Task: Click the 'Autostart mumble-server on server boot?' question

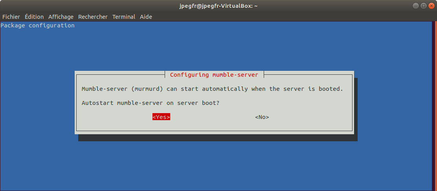Action: pos(151,103)
